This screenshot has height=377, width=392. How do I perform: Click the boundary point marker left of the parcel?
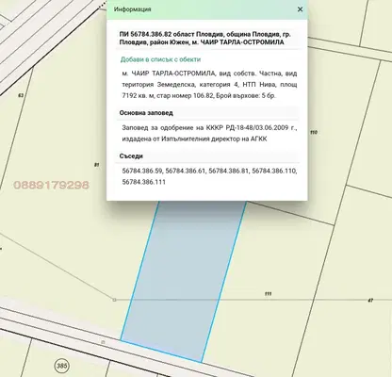(114, 300)
